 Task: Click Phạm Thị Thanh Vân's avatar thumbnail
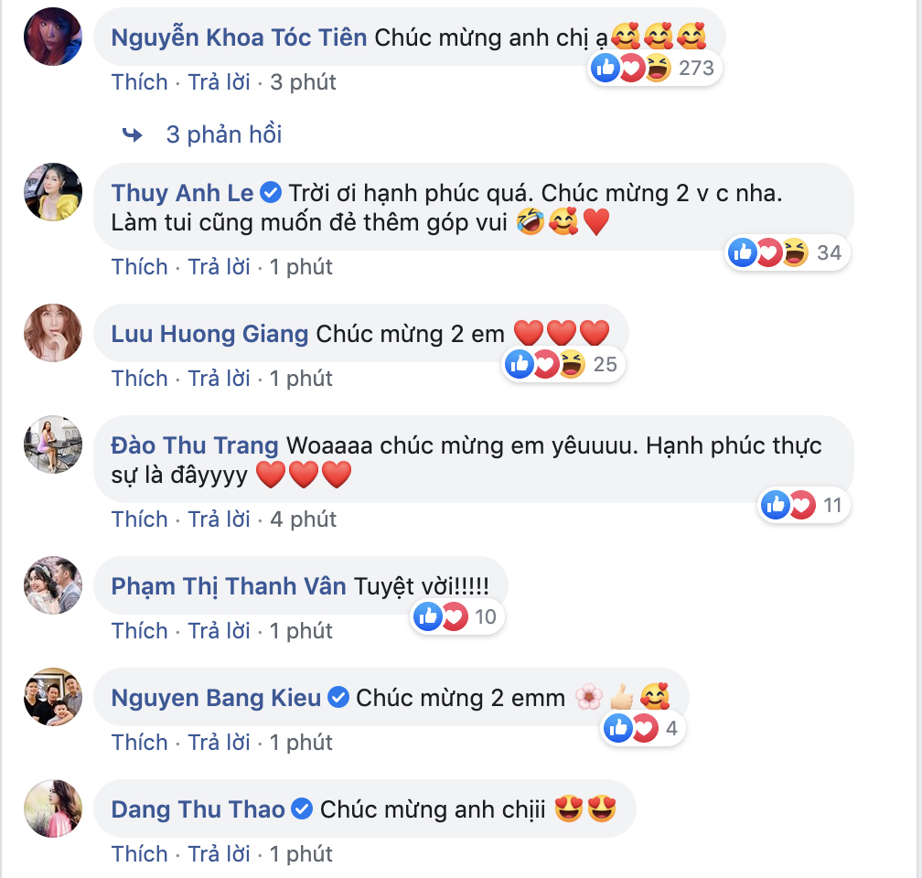(x=53, y=585)
